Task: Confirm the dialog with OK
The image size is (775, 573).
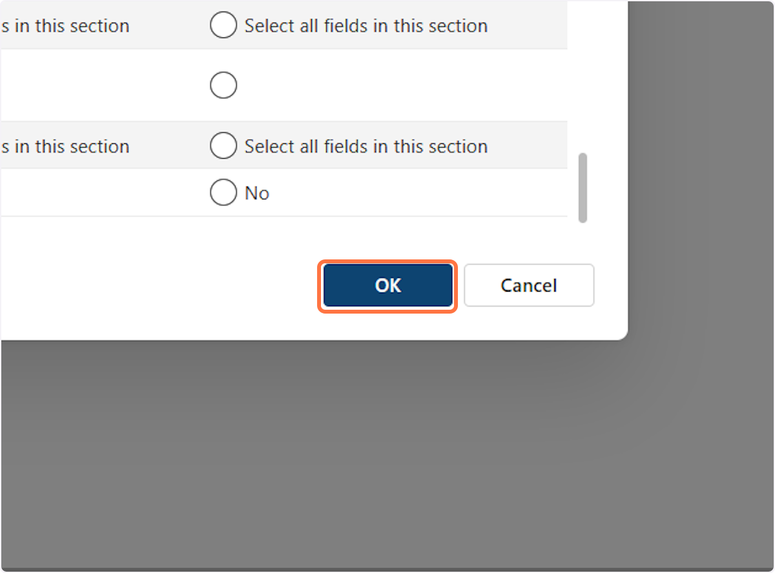Action: coord(387,285)
